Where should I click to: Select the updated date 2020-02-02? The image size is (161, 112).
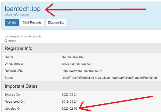pos(69,109)
